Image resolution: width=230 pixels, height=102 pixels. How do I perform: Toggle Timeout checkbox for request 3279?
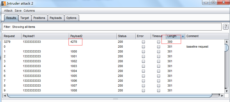[x=158, y=42]
